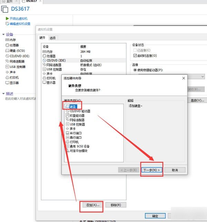Choose hard disk icon in hardware wizard
Image resolution: width=207 pixels, height=222 pixels.
pos(68,106)
